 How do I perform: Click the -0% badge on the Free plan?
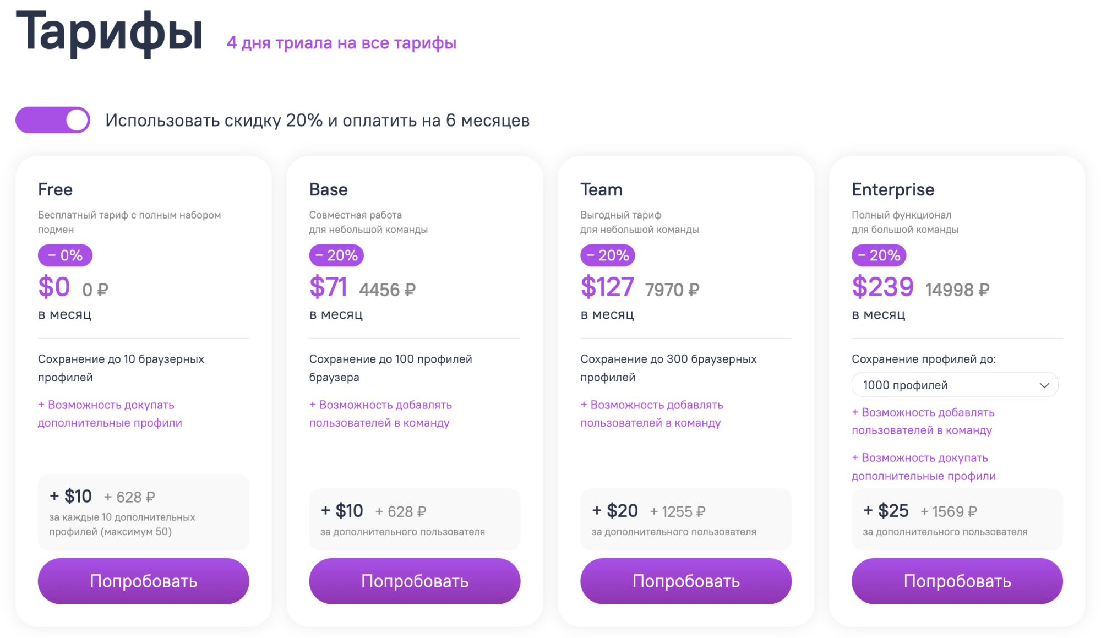click(x=64, y=255)
